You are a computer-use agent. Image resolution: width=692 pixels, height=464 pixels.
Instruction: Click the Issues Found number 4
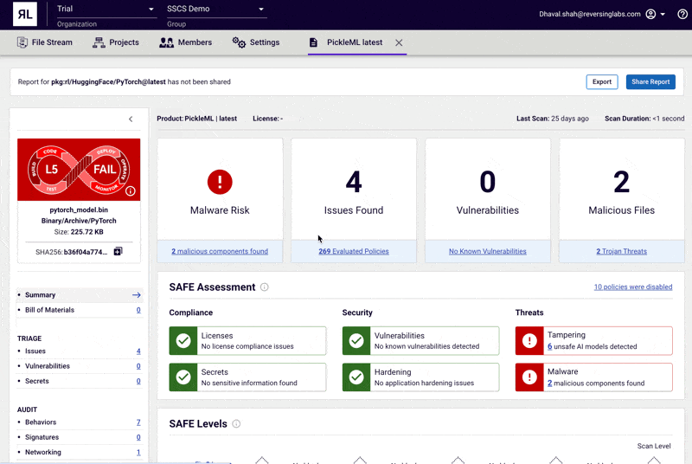pos(354,182)
